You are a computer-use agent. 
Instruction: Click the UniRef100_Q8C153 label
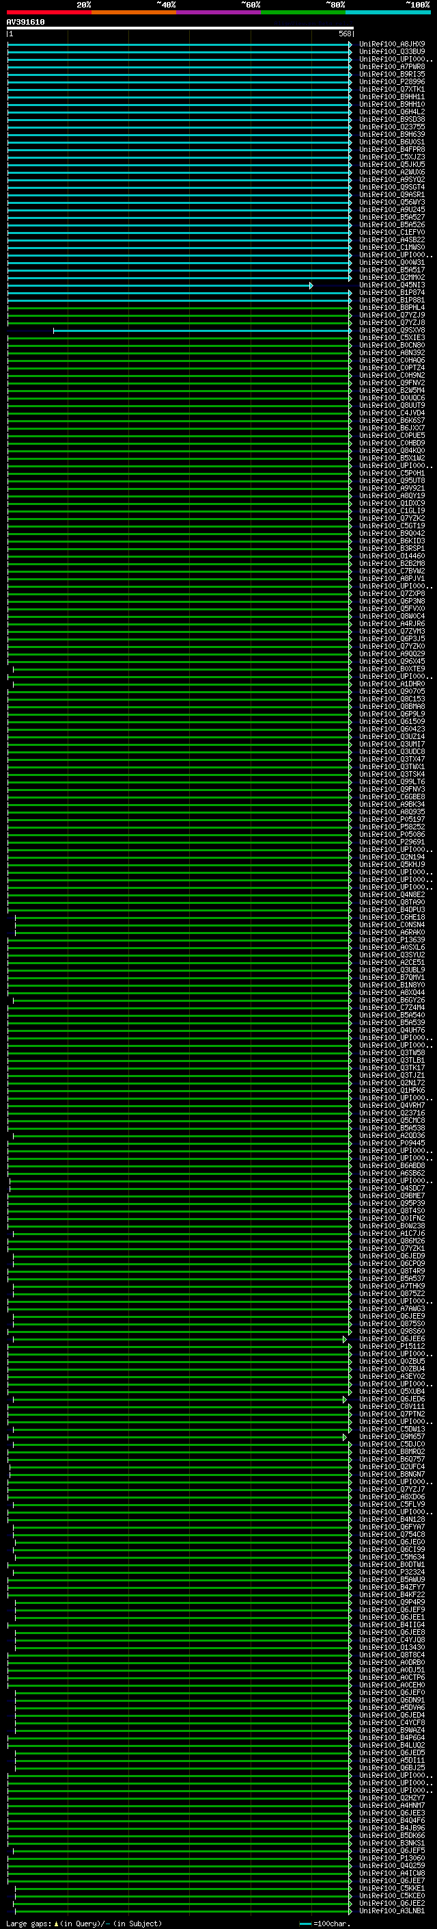pos(392,699)
